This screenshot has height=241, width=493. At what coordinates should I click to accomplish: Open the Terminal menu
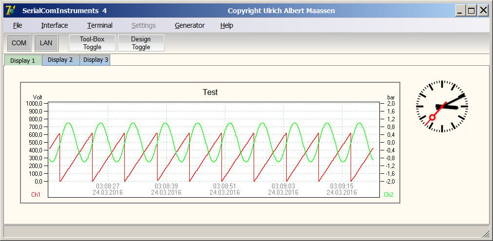[100, 25]
